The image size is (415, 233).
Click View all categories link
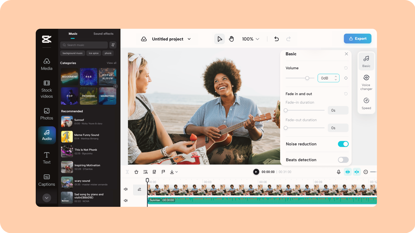click(112, 63)
